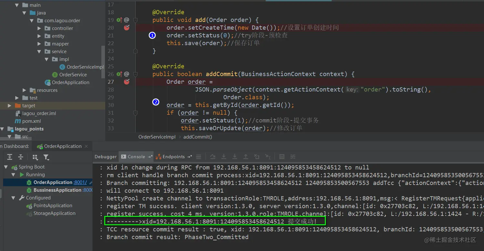Fold the addCommit method at line 26

[x=136, y=74]
